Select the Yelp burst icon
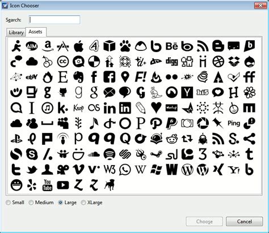The height and width of the screenshot is (233, 269). tap(32, 185)
